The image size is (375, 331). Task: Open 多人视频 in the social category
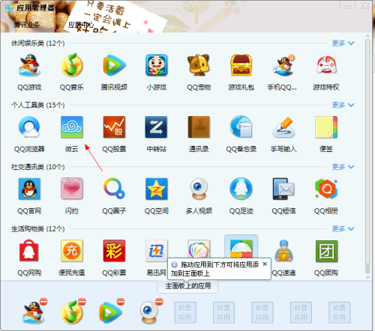click(x=199, y=189)
